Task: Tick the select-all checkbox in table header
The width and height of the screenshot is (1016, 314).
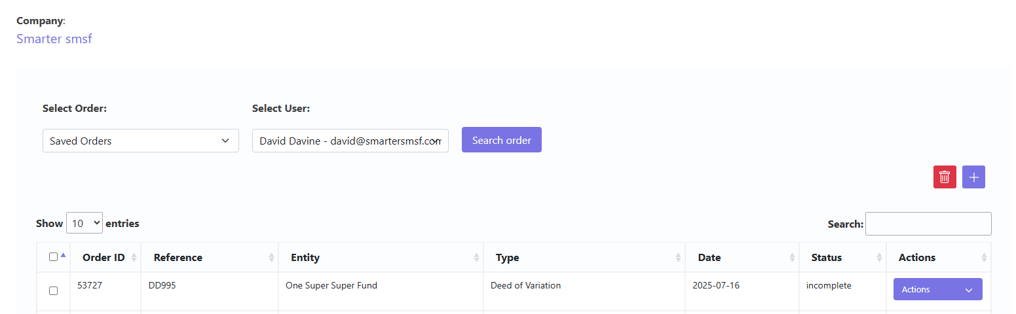Action: [54, 257]
